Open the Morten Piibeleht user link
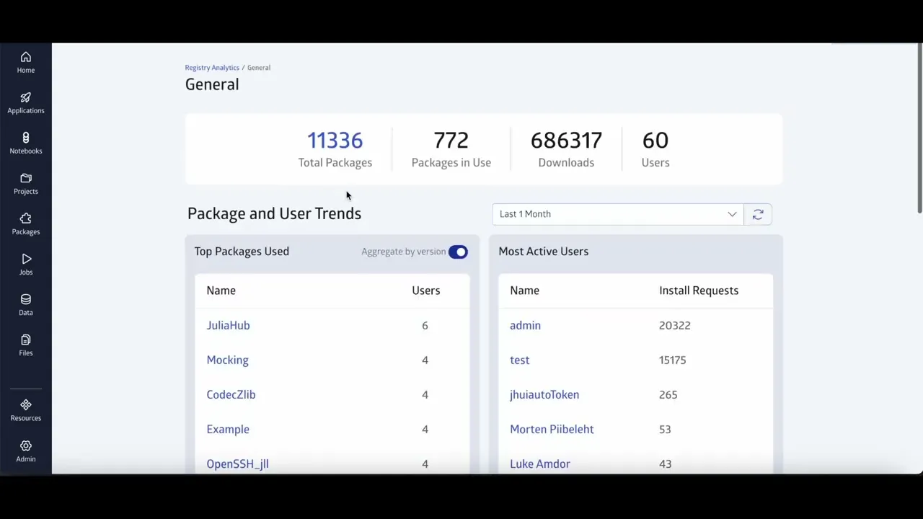The width and height of the screenshot is (923, 519). [x=552, y=429]
